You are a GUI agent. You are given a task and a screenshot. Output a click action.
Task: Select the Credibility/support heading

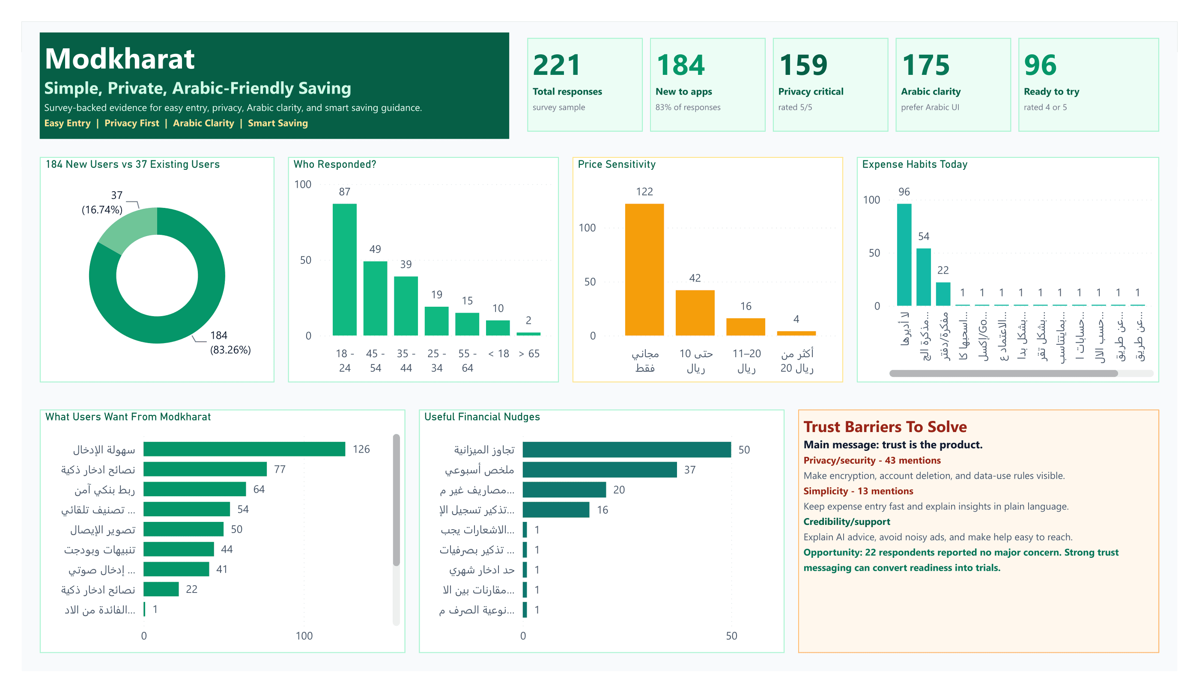(847, 521)
